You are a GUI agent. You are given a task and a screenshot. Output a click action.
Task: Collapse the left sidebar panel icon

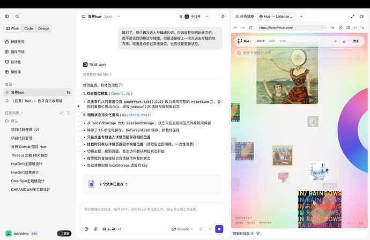7,16
